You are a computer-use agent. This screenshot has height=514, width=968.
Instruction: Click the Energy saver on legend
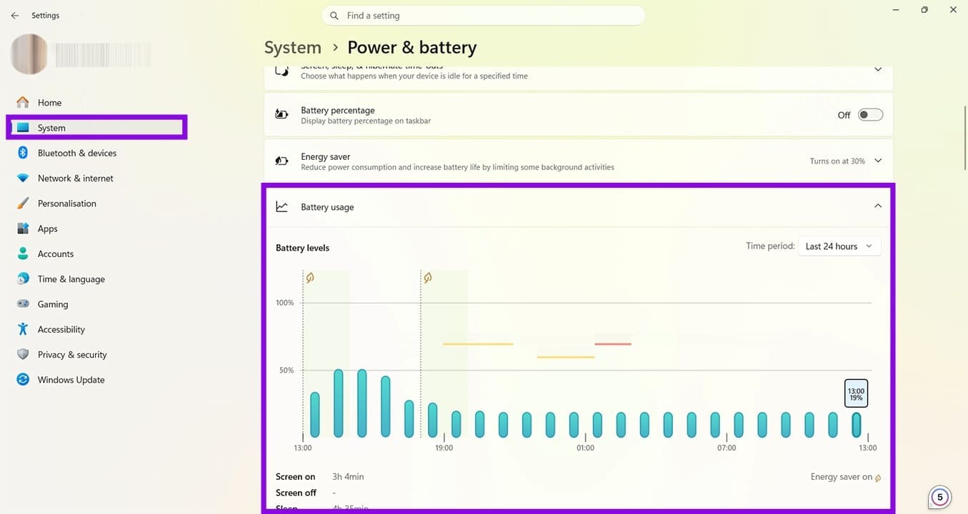point(845,477)
